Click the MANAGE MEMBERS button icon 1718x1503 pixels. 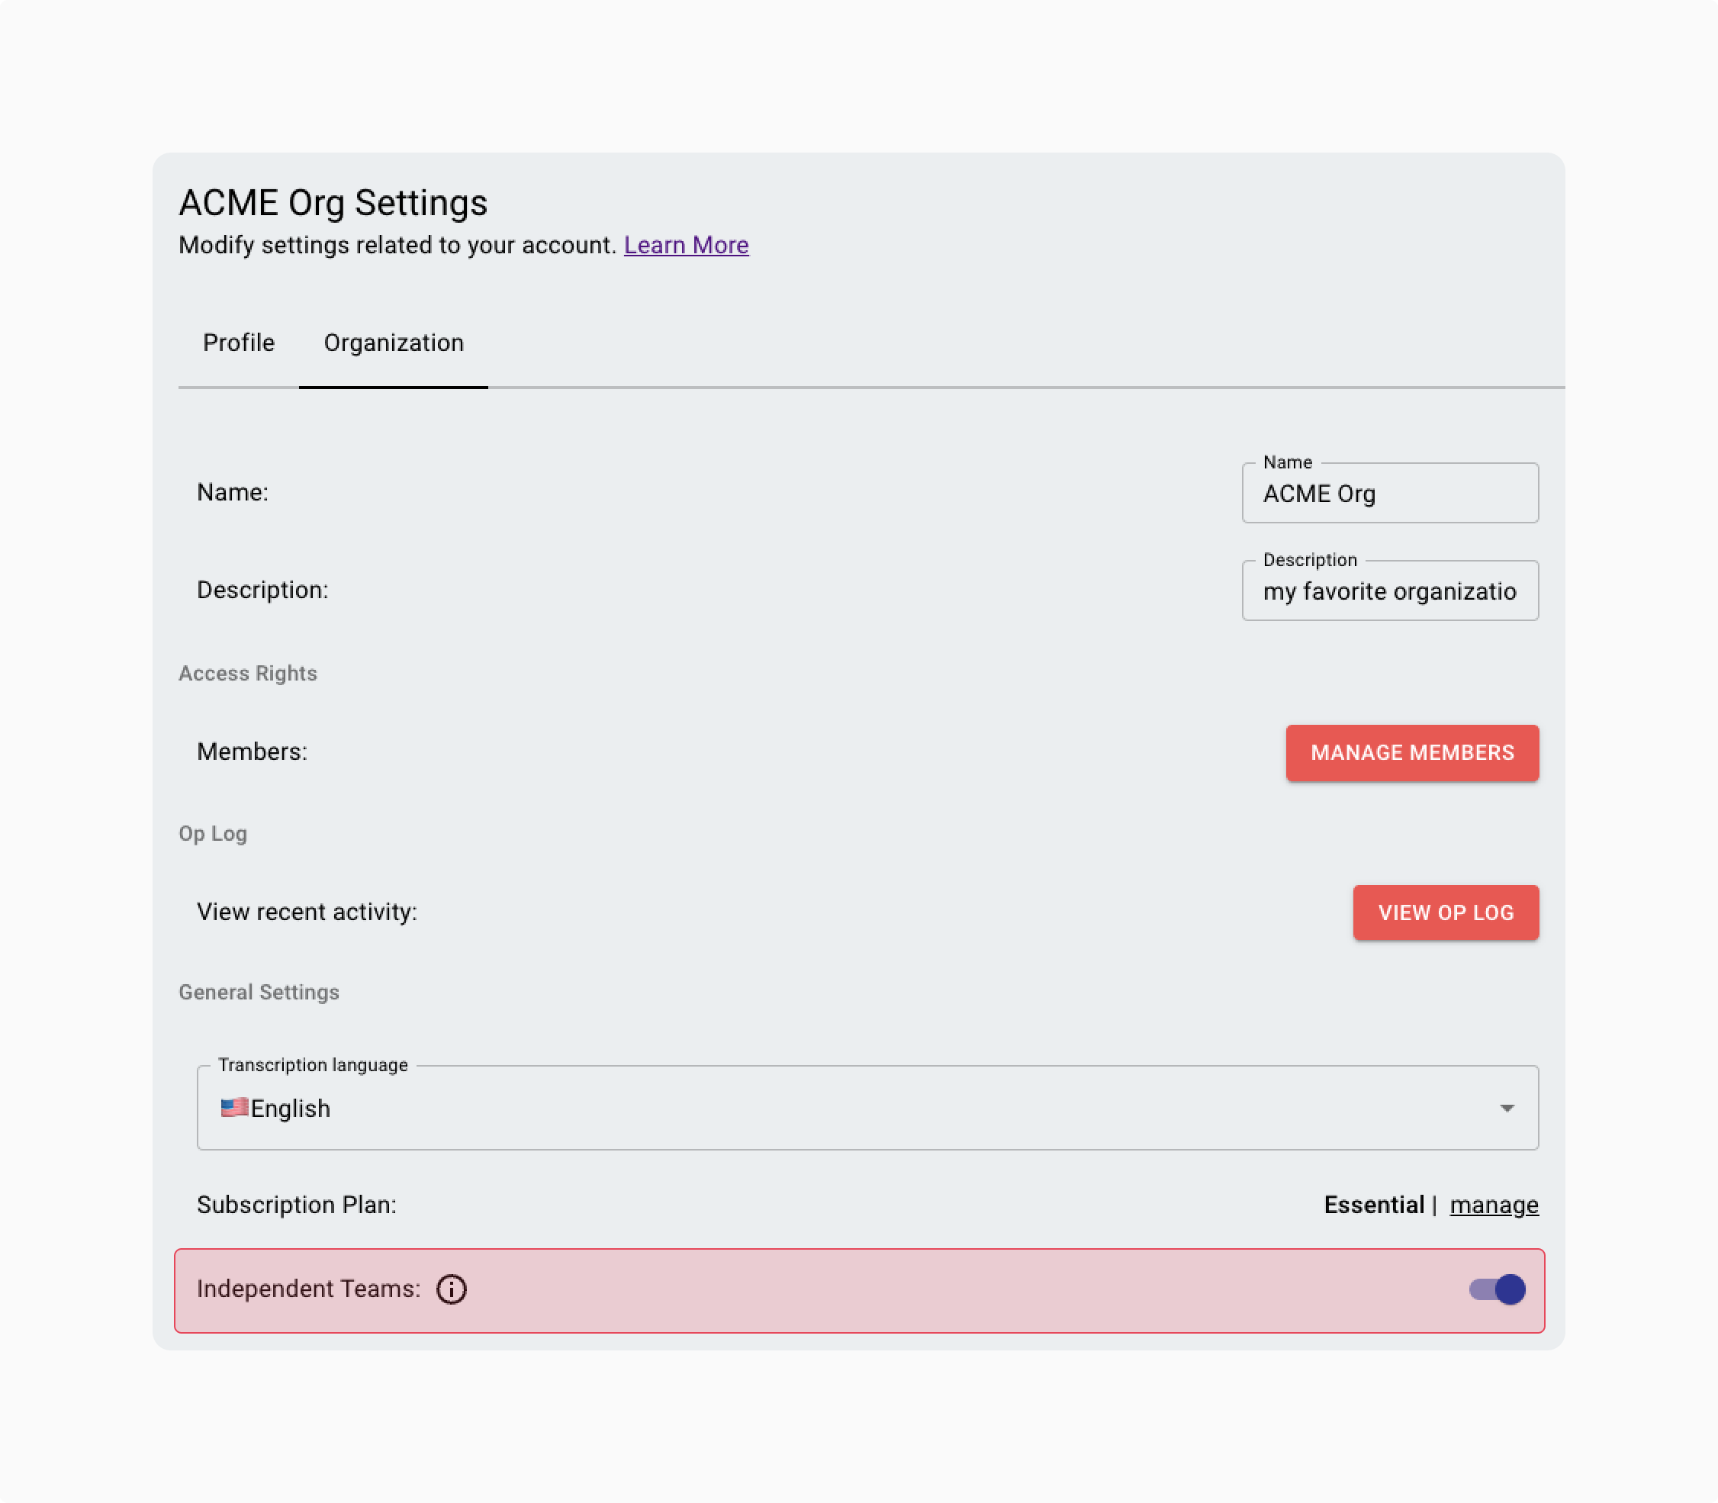(1413, 754)
